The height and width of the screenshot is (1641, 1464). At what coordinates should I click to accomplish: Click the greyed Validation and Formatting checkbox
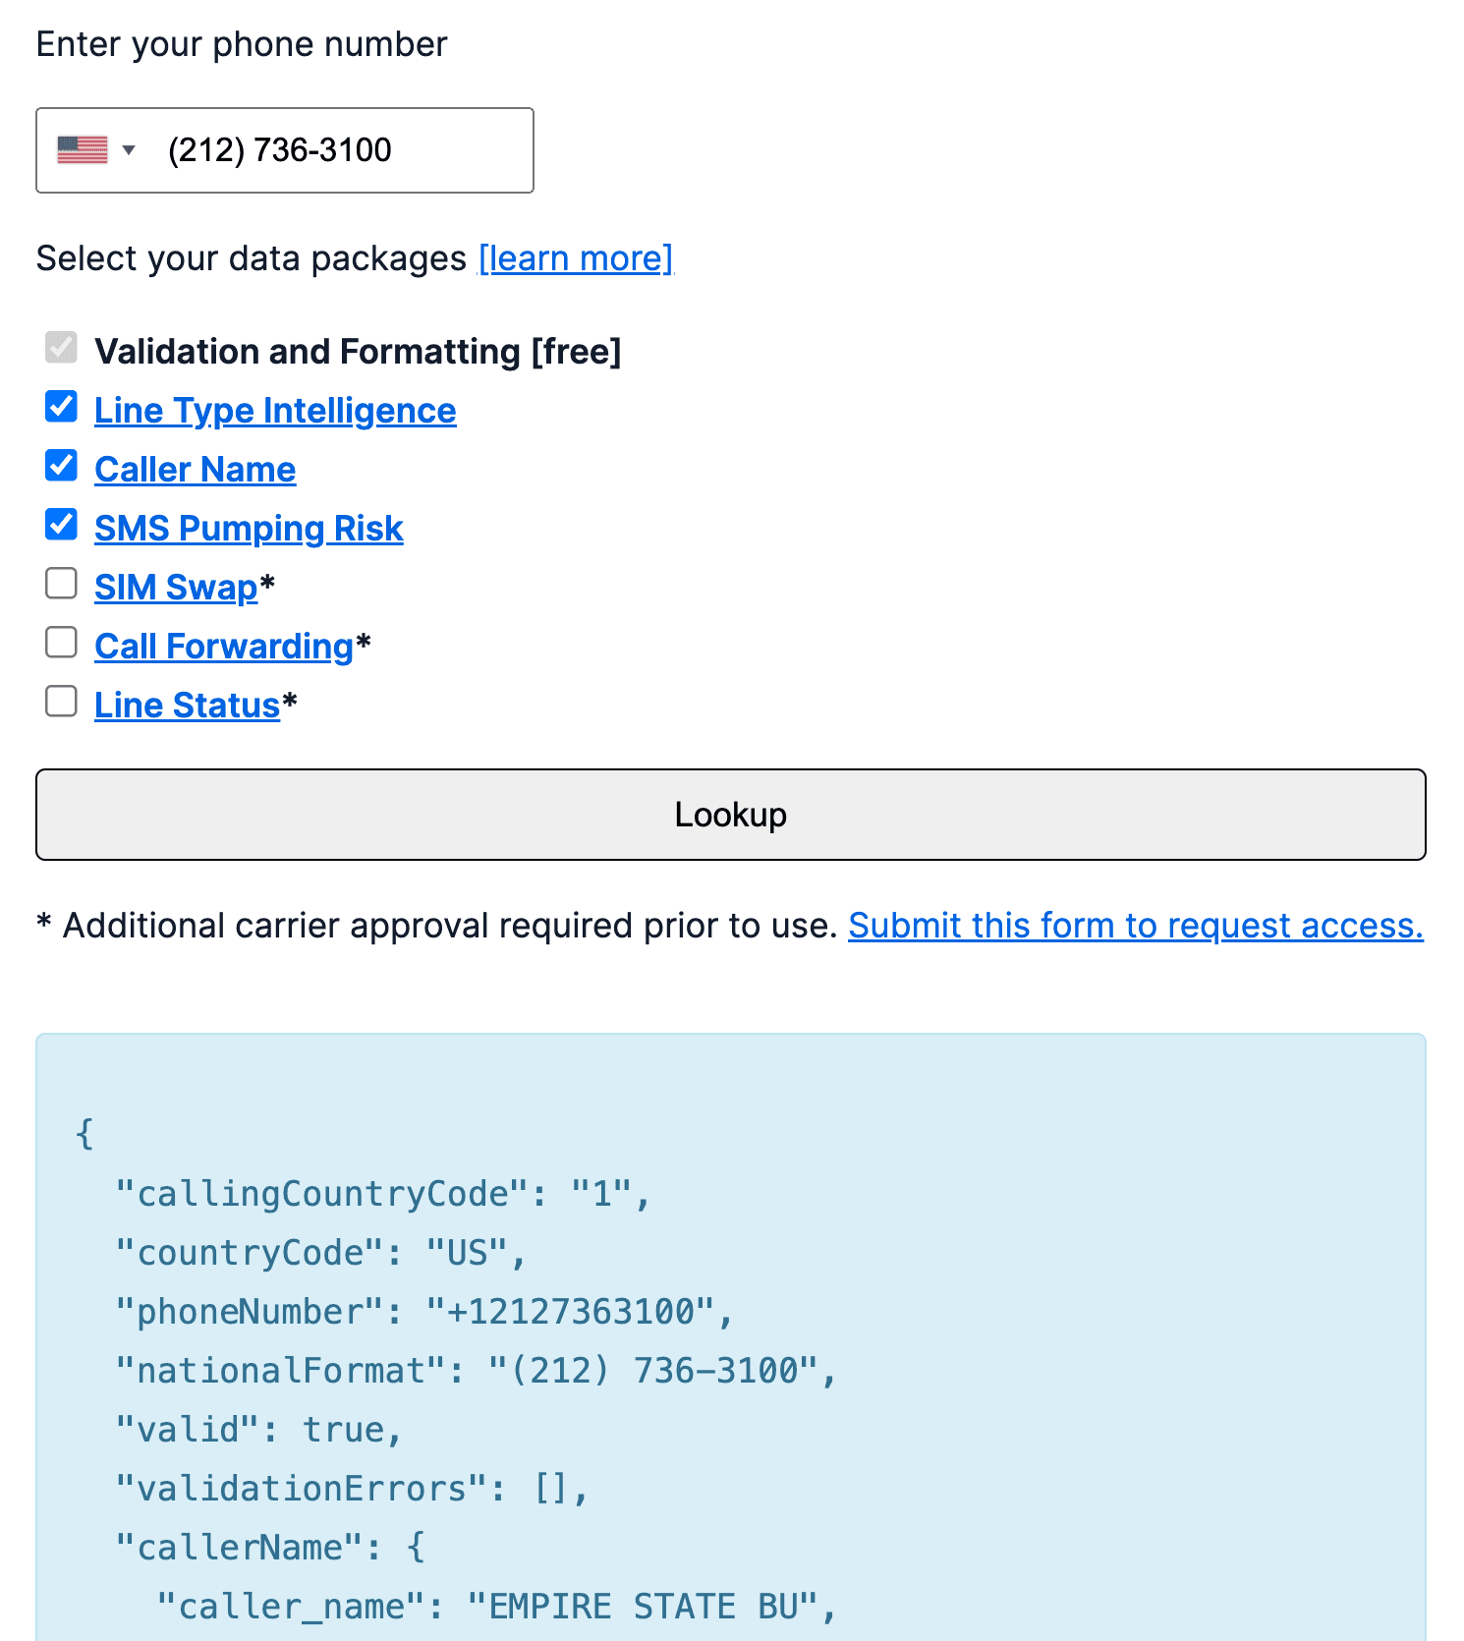61,348
